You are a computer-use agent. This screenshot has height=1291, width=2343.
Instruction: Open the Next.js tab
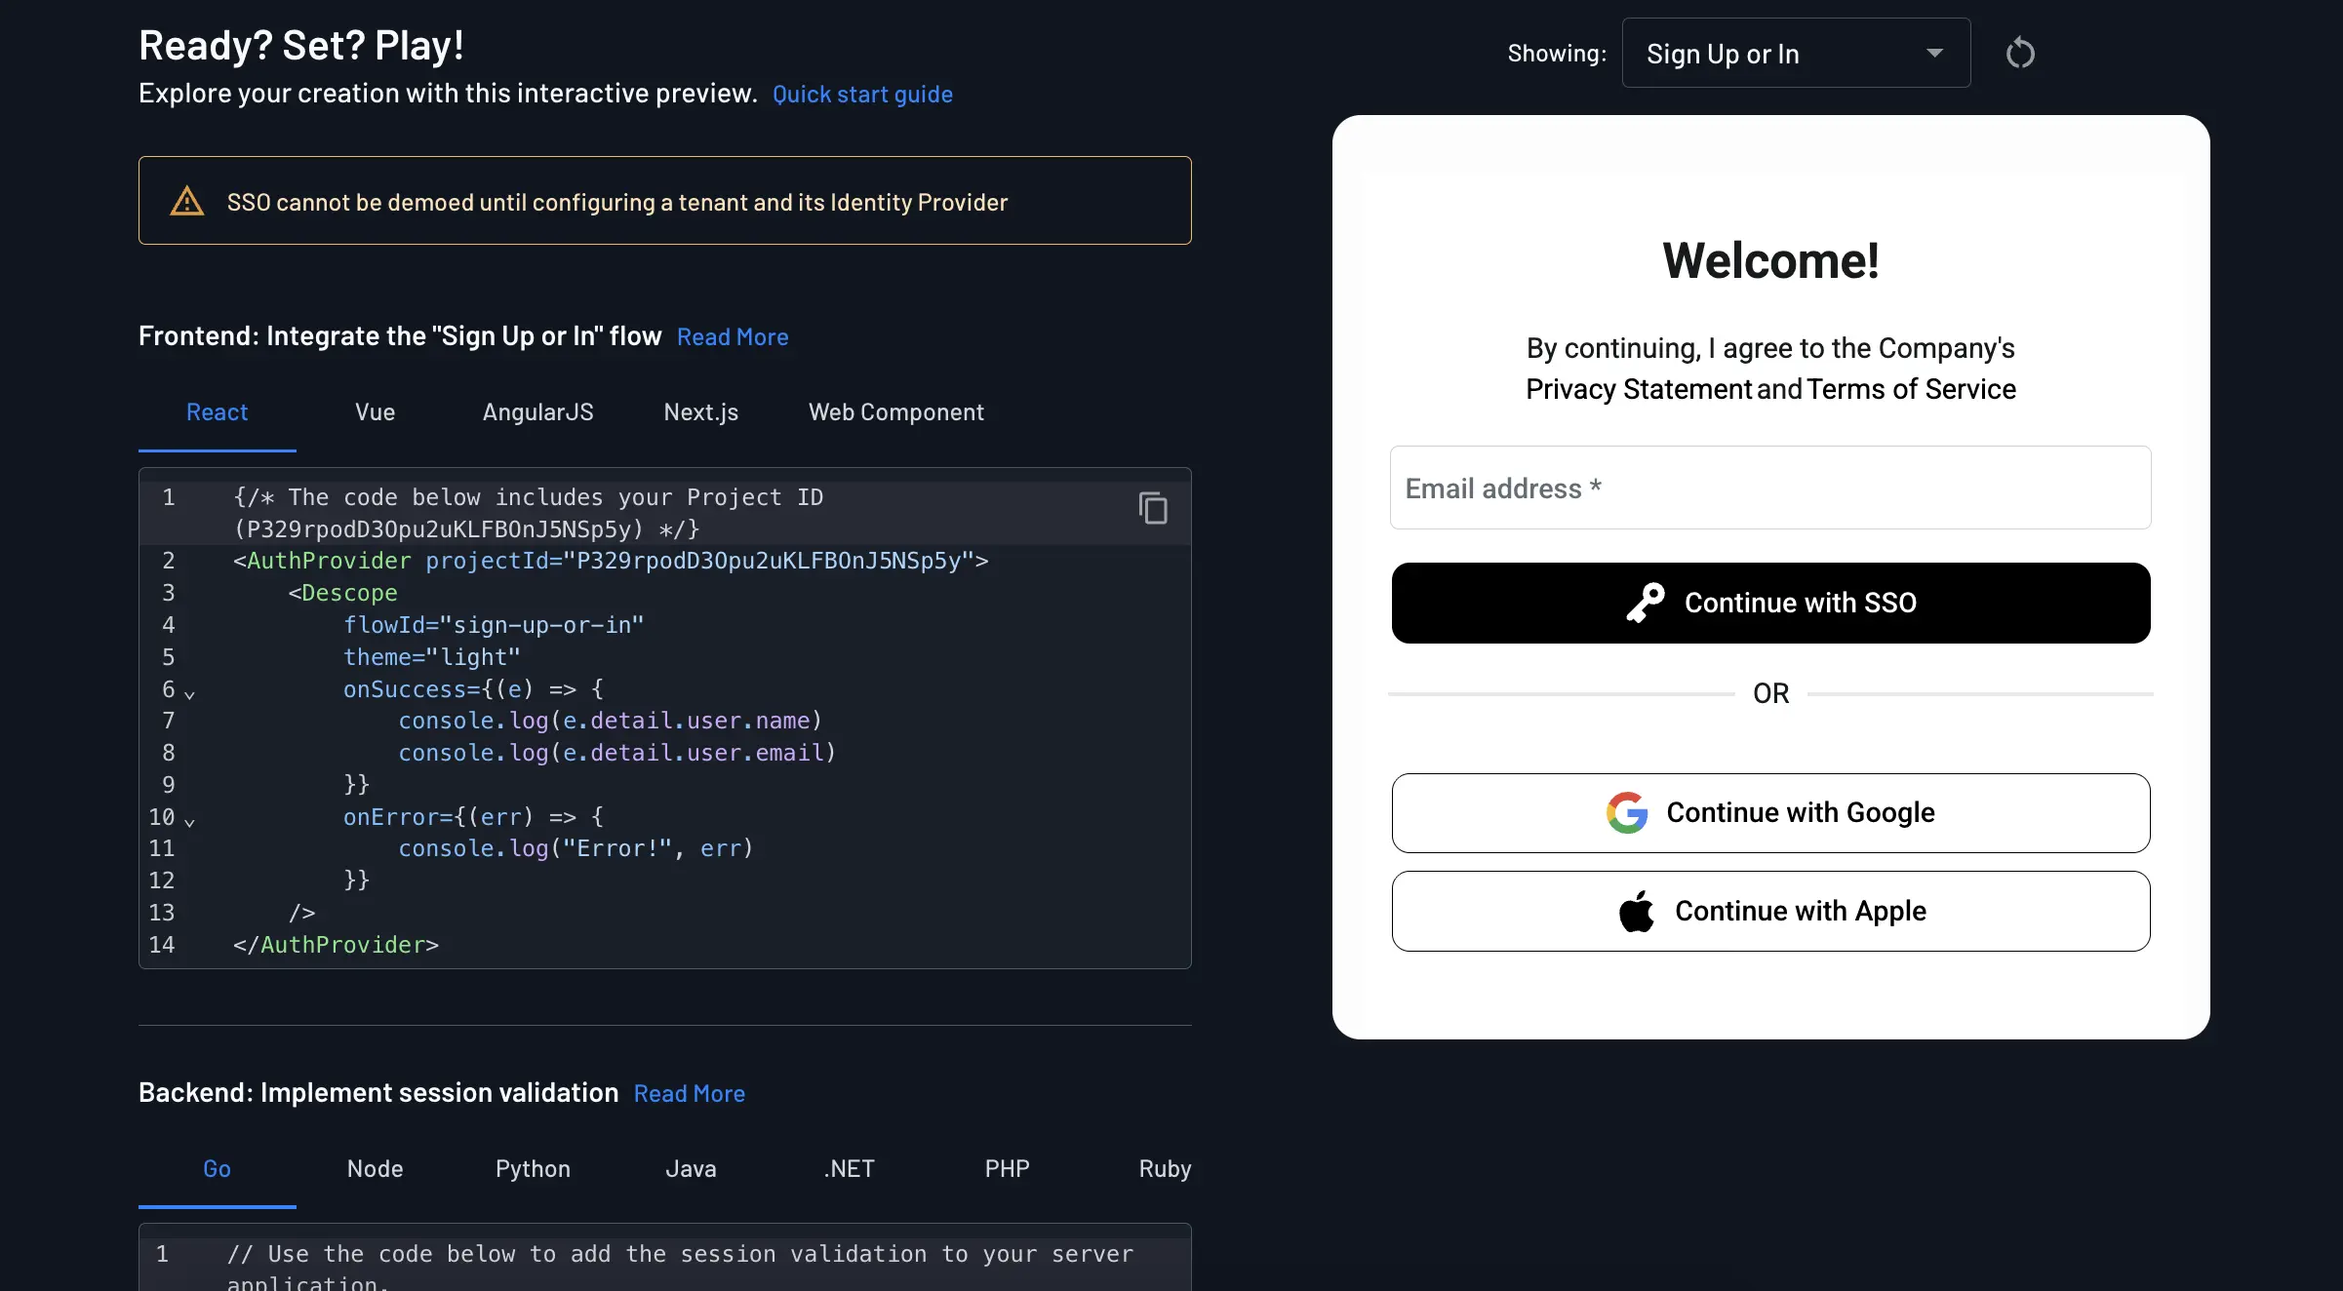pyautogui.click(x=700, y=411)
